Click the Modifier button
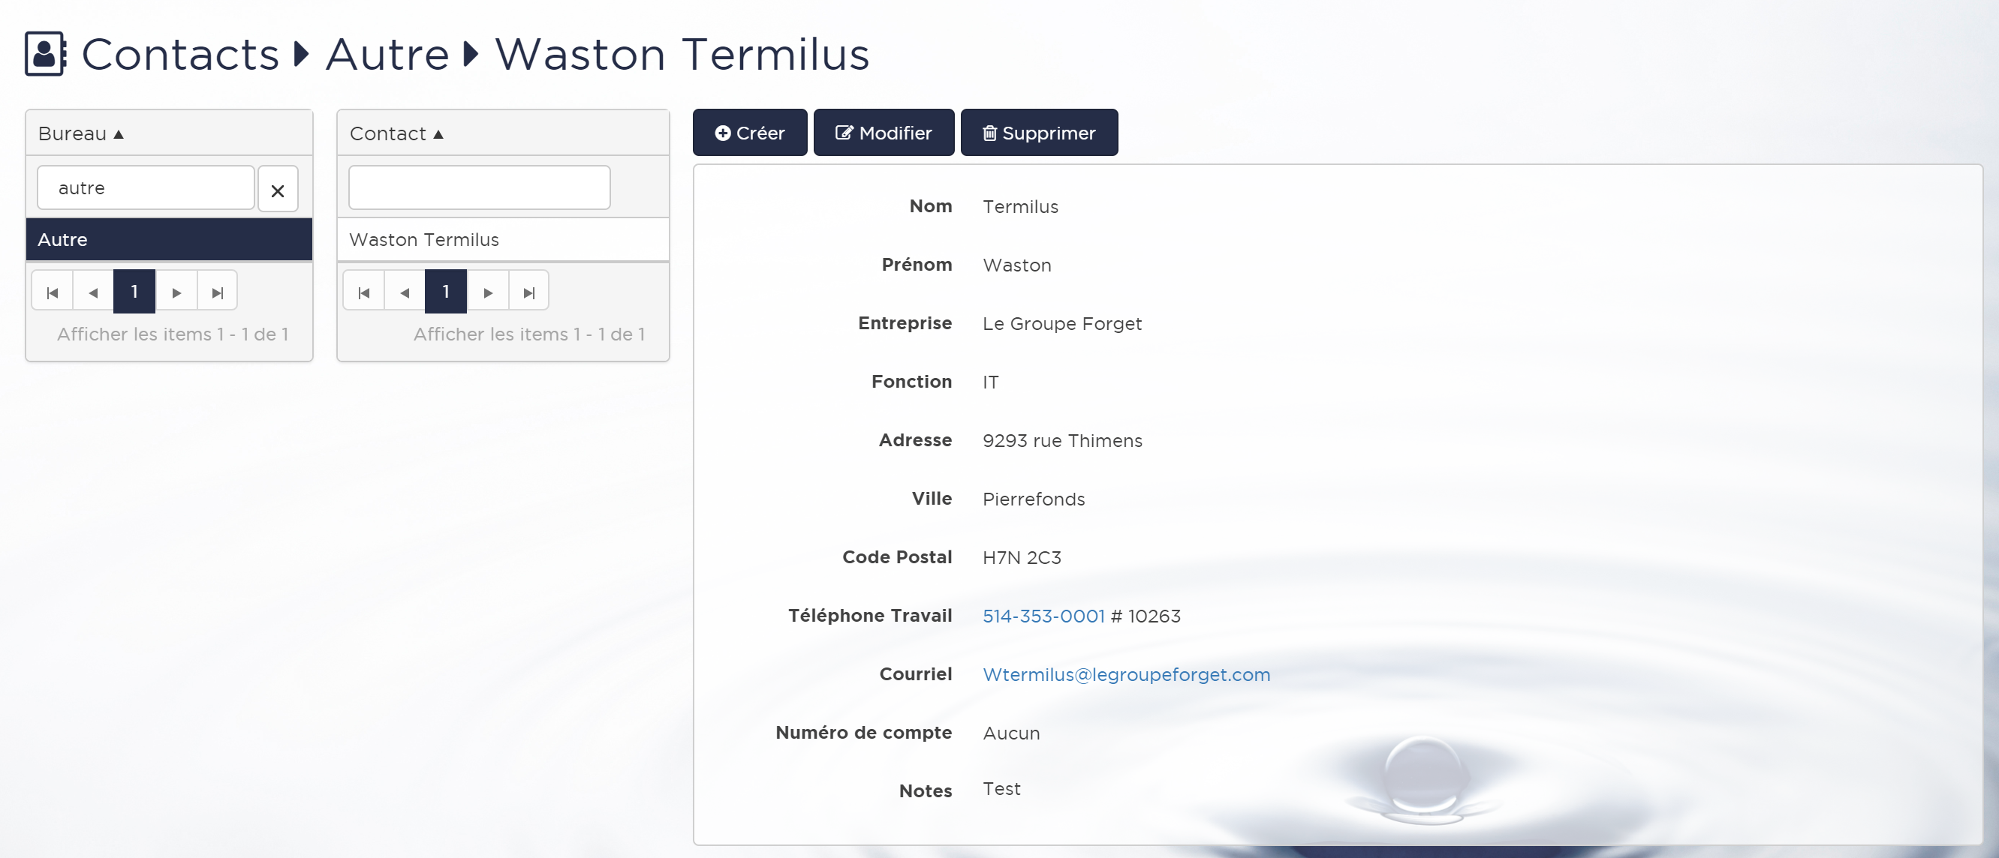Screen dimensions: 1999x858 pyautogui.click(x=883, y=133)
